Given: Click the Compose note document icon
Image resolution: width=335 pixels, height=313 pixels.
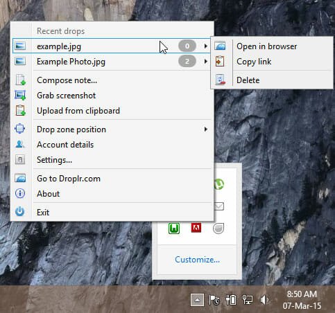Looking at the screenshot, I should click(21, 80).
